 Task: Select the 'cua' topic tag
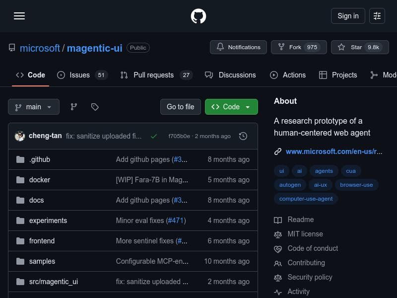tap(351, 171)
